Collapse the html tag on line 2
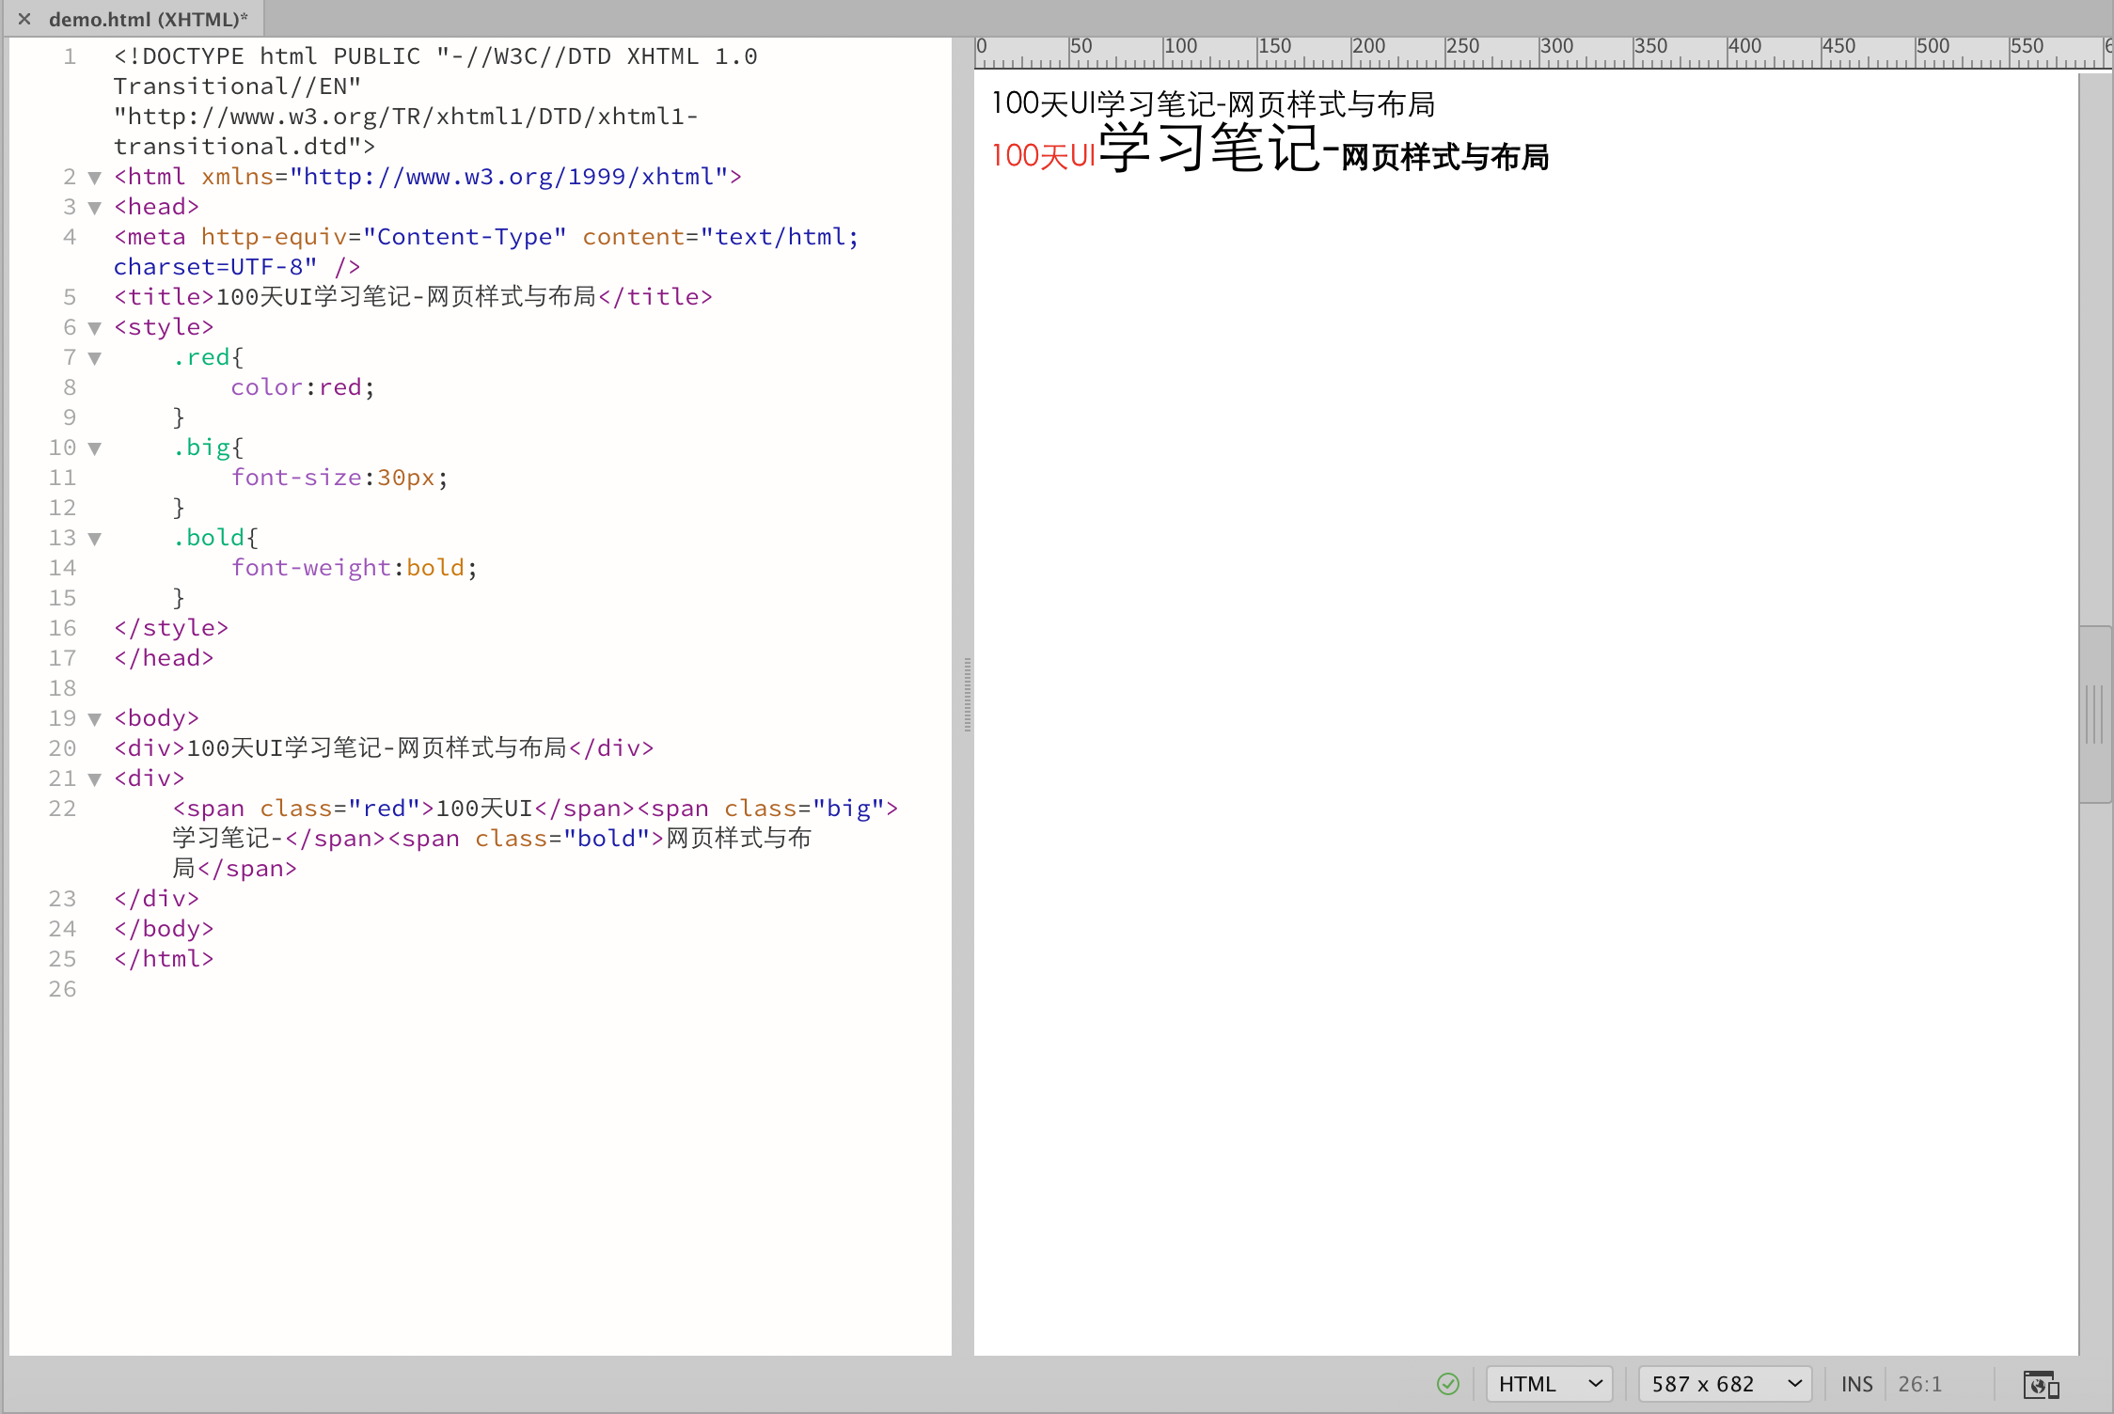2114x1414 pixels. pos(94,178)
